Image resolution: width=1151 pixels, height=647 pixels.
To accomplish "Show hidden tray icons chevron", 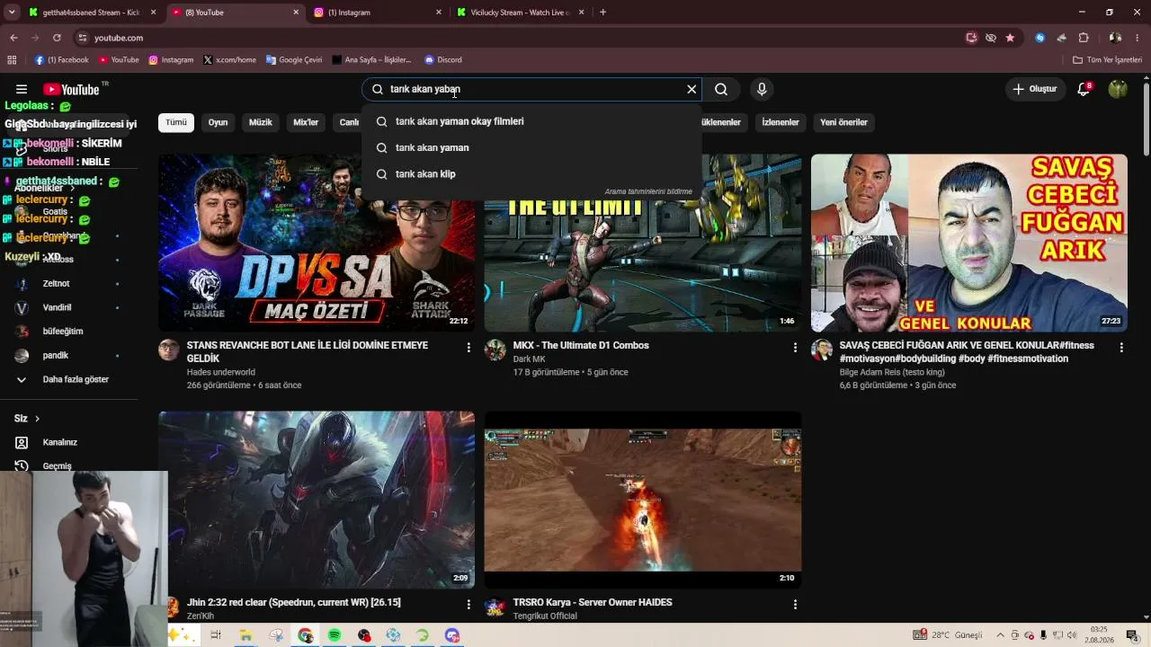I will pos(1000,635).
